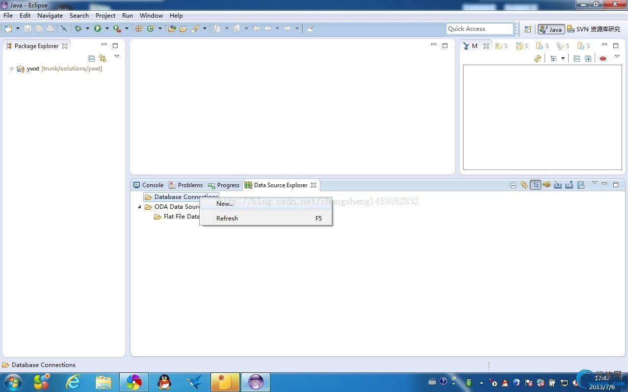
Task: Select Refresh in the context menu
Action: 227,219
